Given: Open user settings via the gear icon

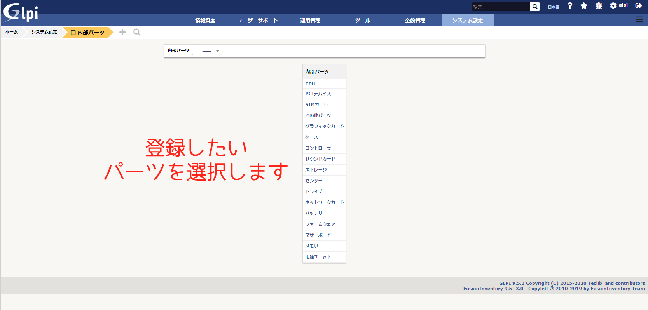Looking at the screenshot, I should point(613,6).
